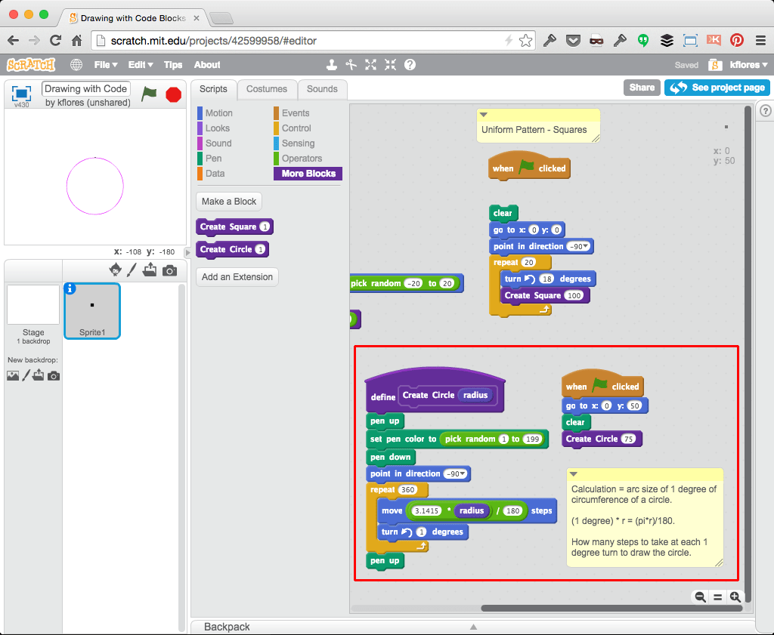The width and height of the screenshot is (774, 635).
Task: Click the grow sprite tool
Action: [370, 66]
